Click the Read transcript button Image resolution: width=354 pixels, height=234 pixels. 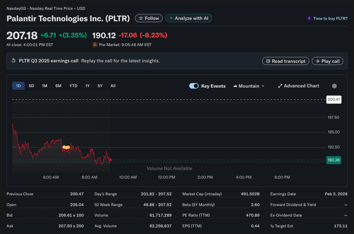(285, 61)
